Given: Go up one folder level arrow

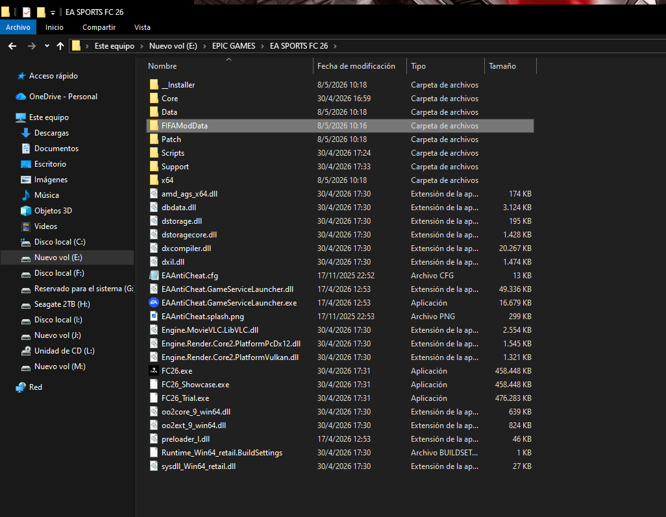Looking at the screenshot, I should (60, 46).
